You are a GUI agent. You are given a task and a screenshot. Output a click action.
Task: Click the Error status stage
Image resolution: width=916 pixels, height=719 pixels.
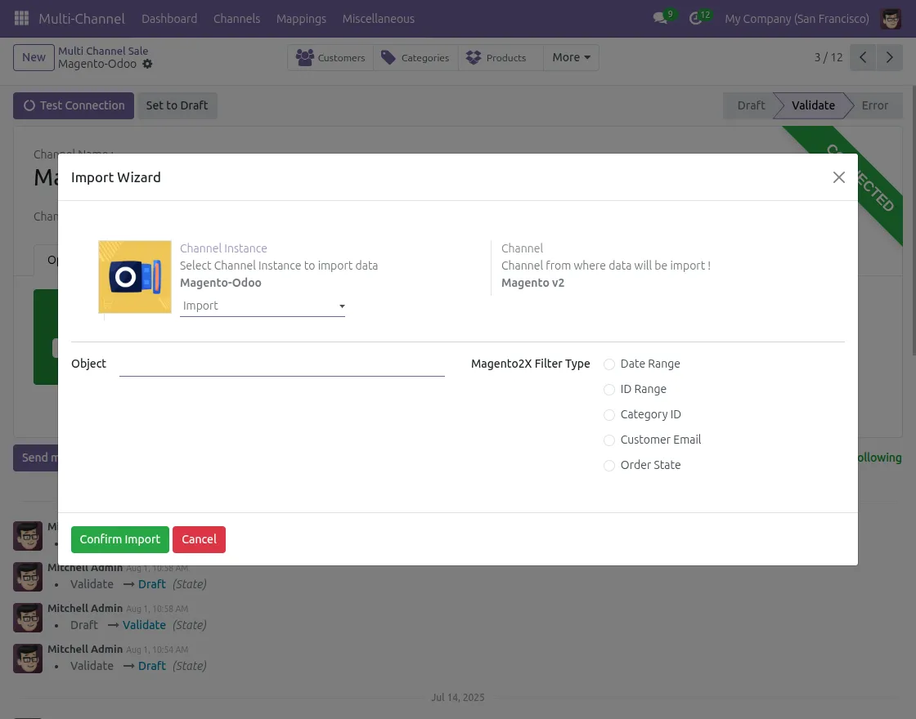[x=874, y=105]
